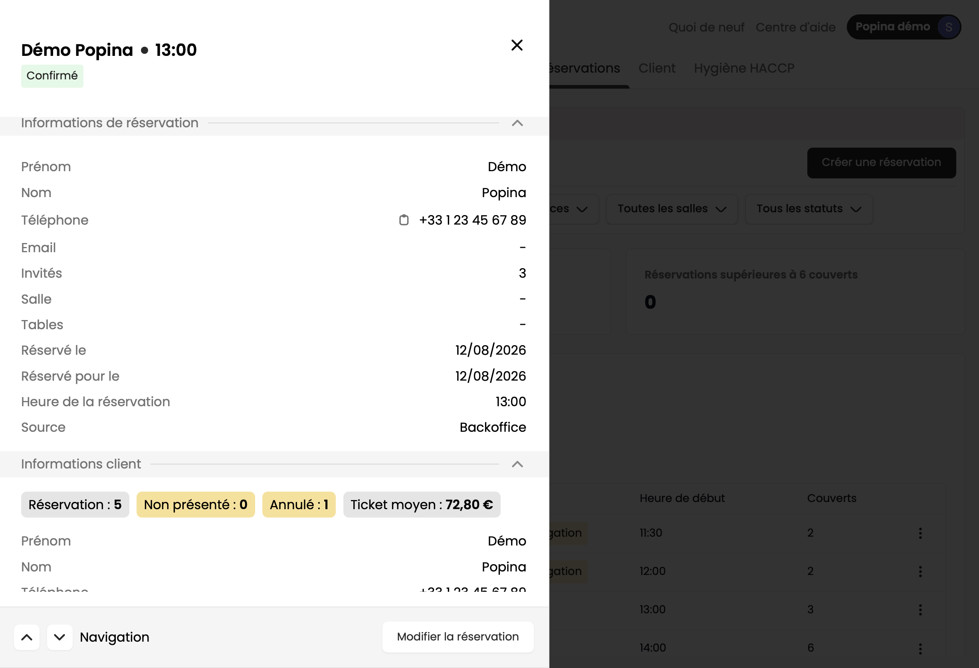
Task: Click the Démo Popina • 13:00 panel title
Action: click(x=109, y=50)
